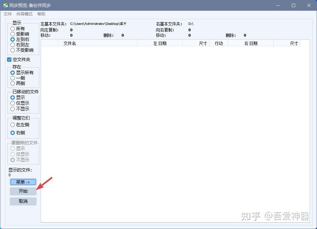The image size is (317, 229).
Task: Click the 菜单 -> button
Action: coord(23,182)
